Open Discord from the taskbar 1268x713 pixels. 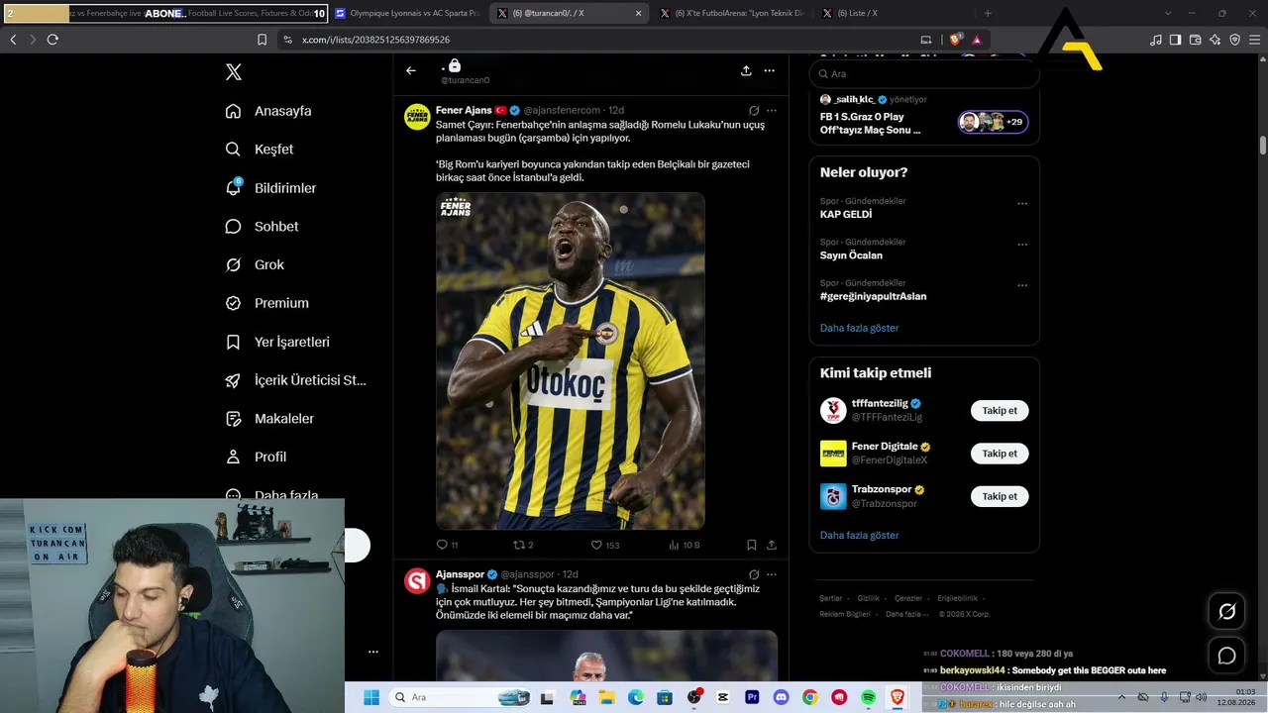pos(782,697)
